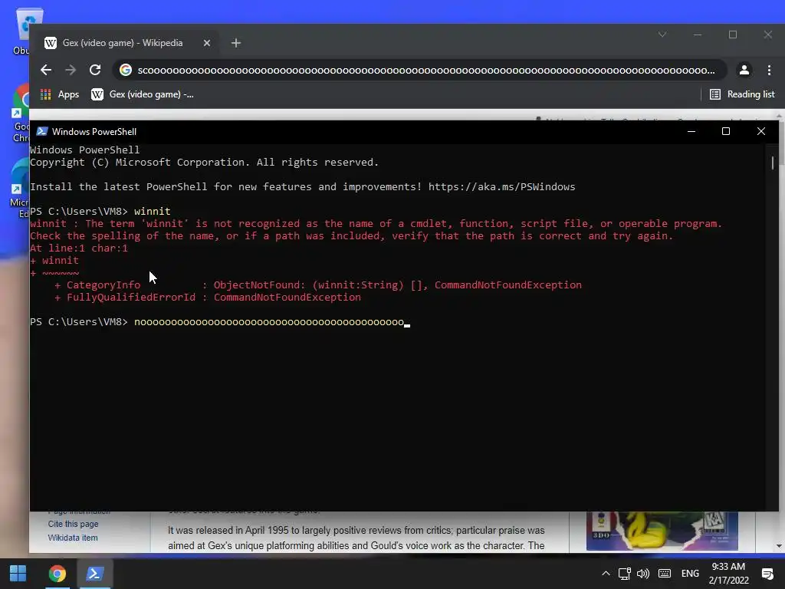The image size is (785, 589).
Task: Click 'winnit' command text in PowerShell
Action: click(x=153, y=212)
